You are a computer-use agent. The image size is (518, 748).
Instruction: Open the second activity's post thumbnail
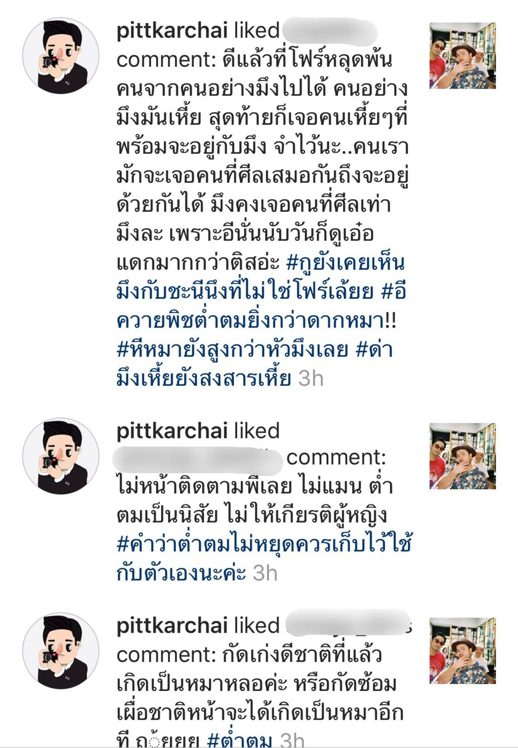click(463, 456)
